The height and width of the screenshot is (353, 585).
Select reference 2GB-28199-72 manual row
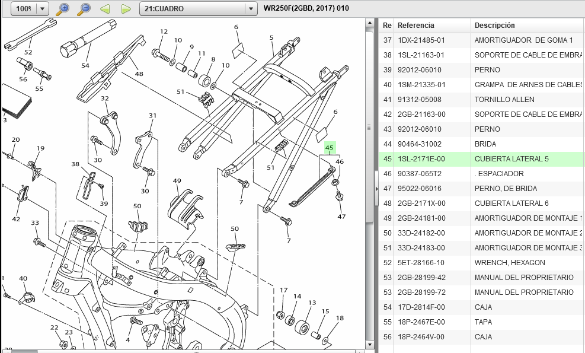point(482,292)
